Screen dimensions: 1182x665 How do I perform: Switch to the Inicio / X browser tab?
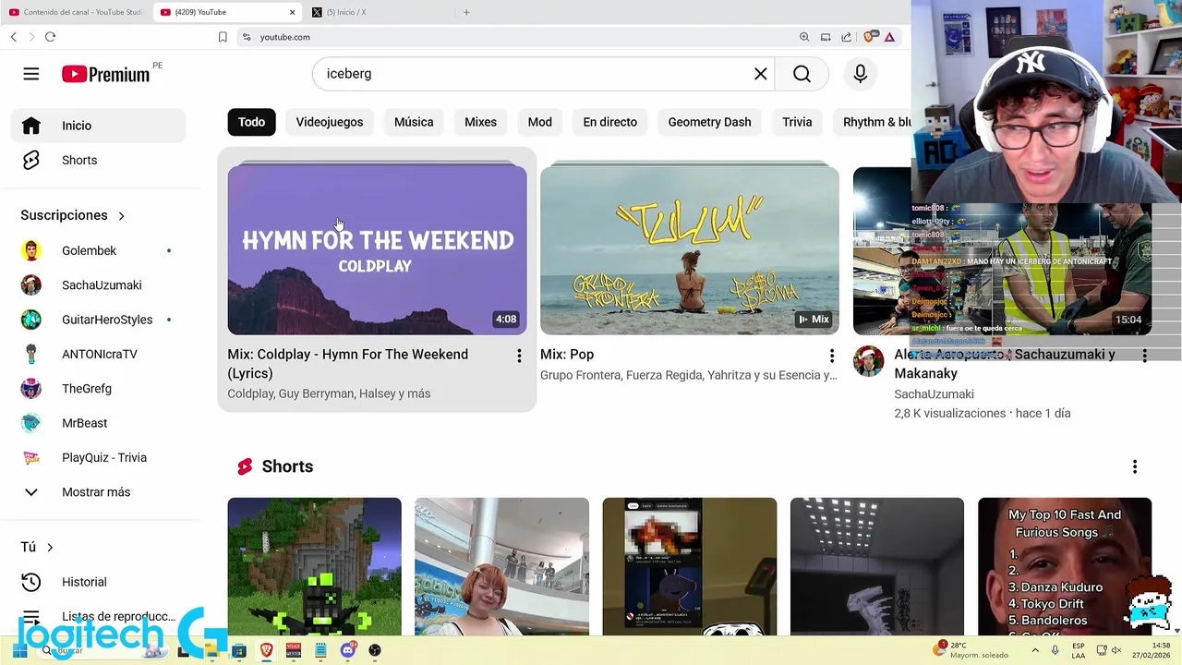click(380, 12)
